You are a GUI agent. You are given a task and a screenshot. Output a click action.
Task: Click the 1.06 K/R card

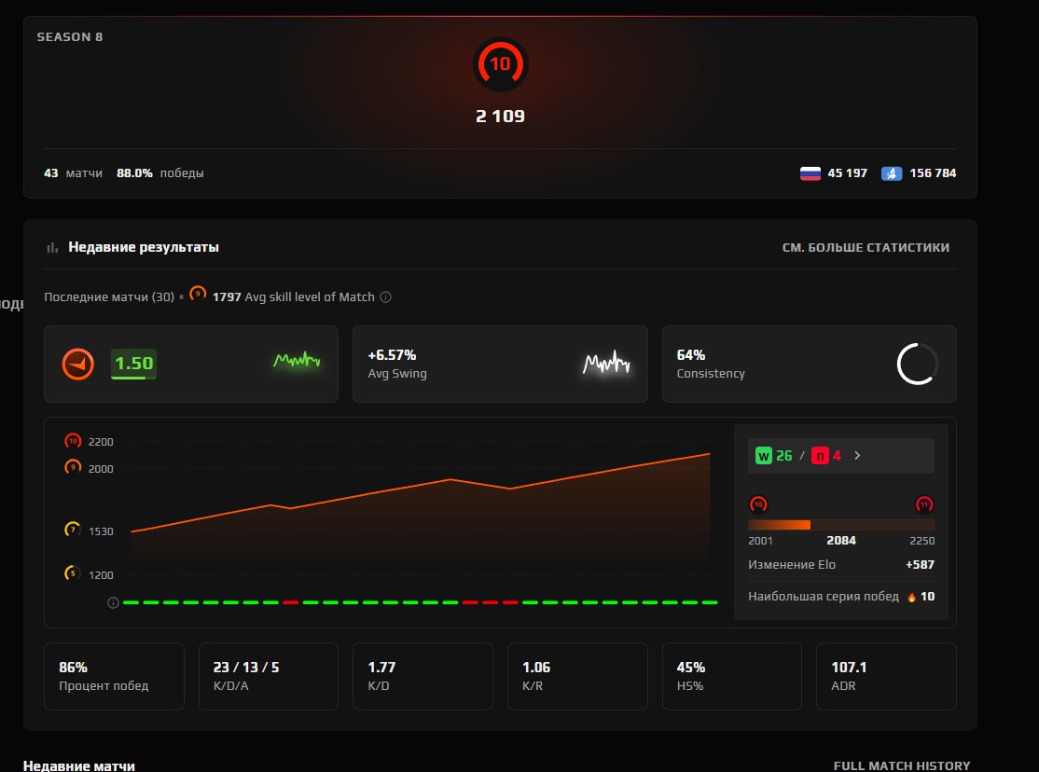click(577, 676)
